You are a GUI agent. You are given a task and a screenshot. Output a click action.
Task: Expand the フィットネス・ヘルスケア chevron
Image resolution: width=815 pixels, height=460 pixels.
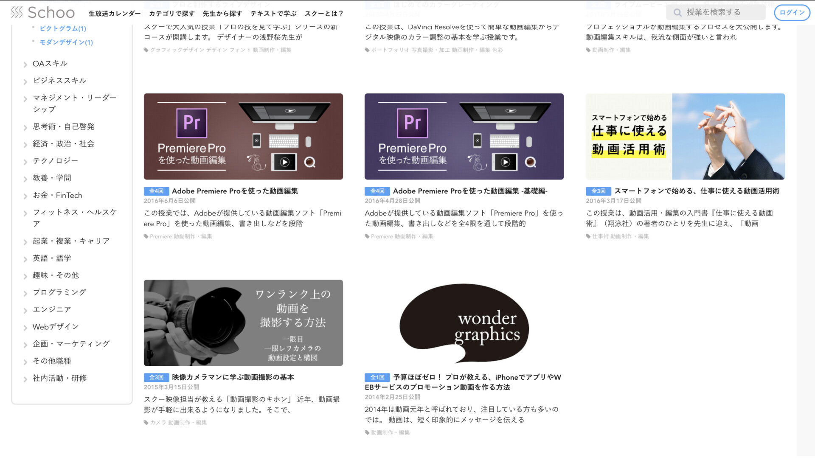[25, 213]
